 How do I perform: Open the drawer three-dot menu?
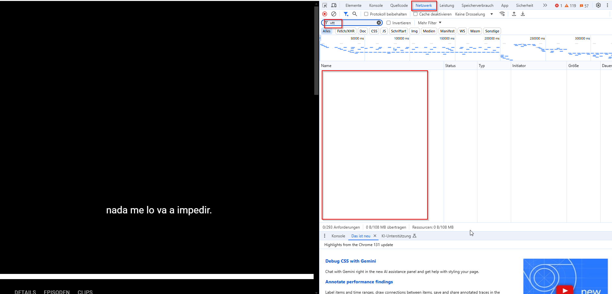pos(325,236)
